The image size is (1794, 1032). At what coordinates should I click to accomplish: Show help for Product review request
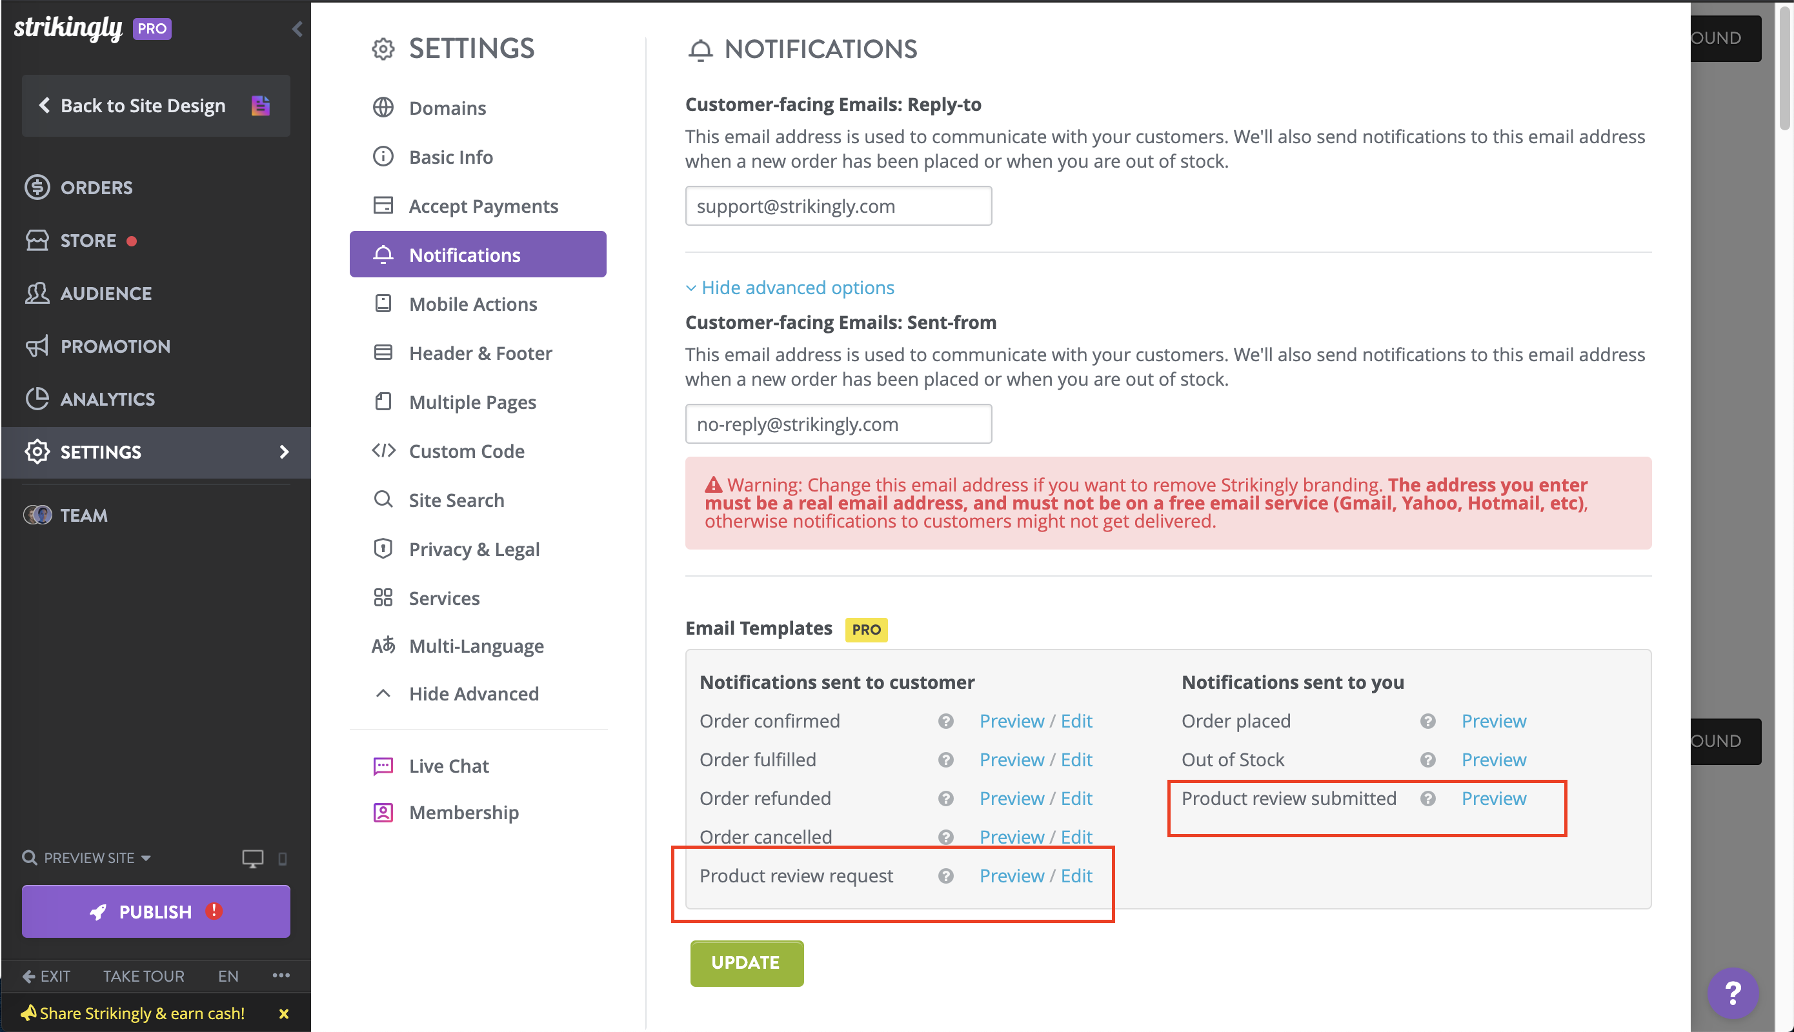946,876
